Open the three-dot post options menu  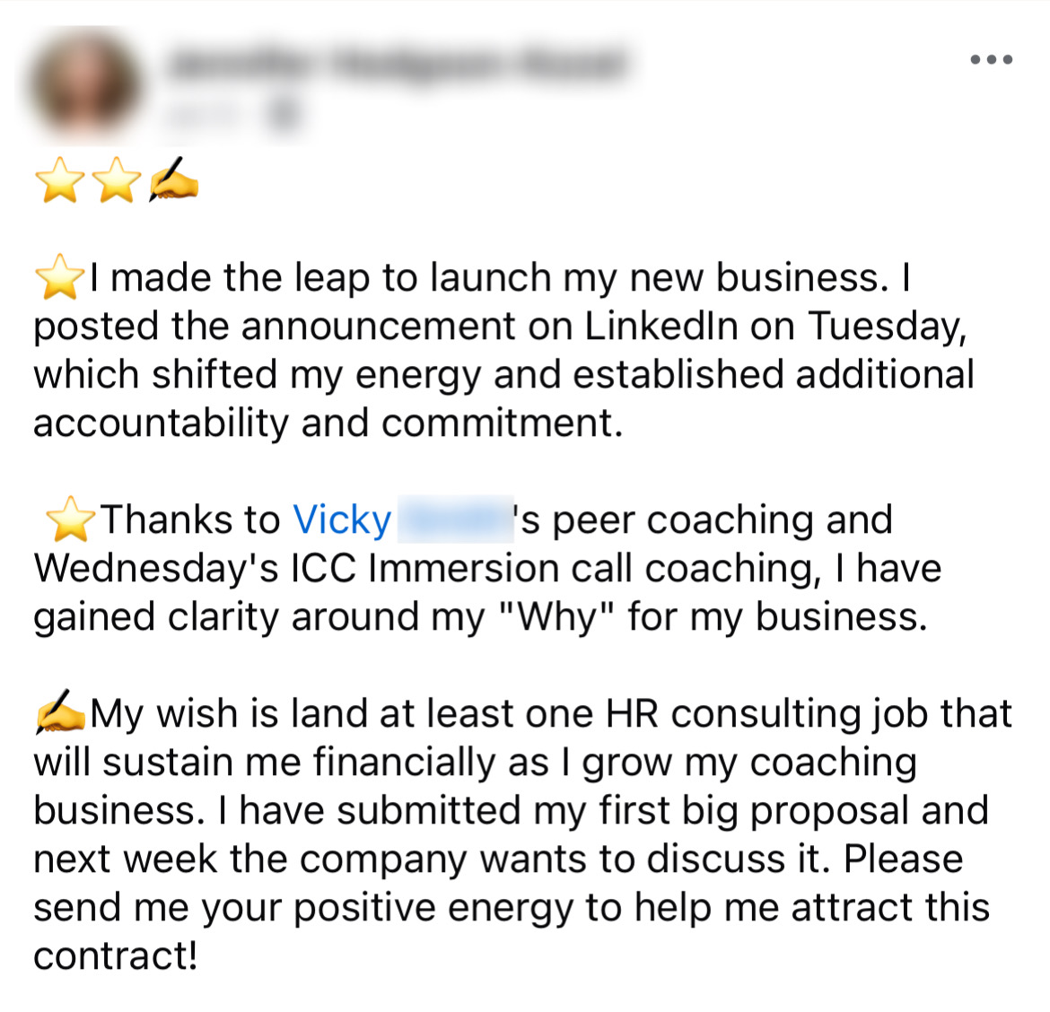point(992,60)
